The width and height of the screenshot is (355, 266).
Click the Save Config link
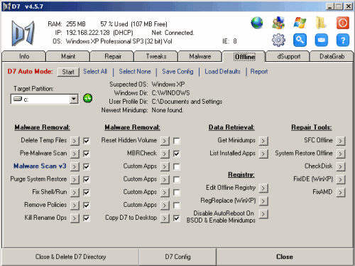point(177,72)
